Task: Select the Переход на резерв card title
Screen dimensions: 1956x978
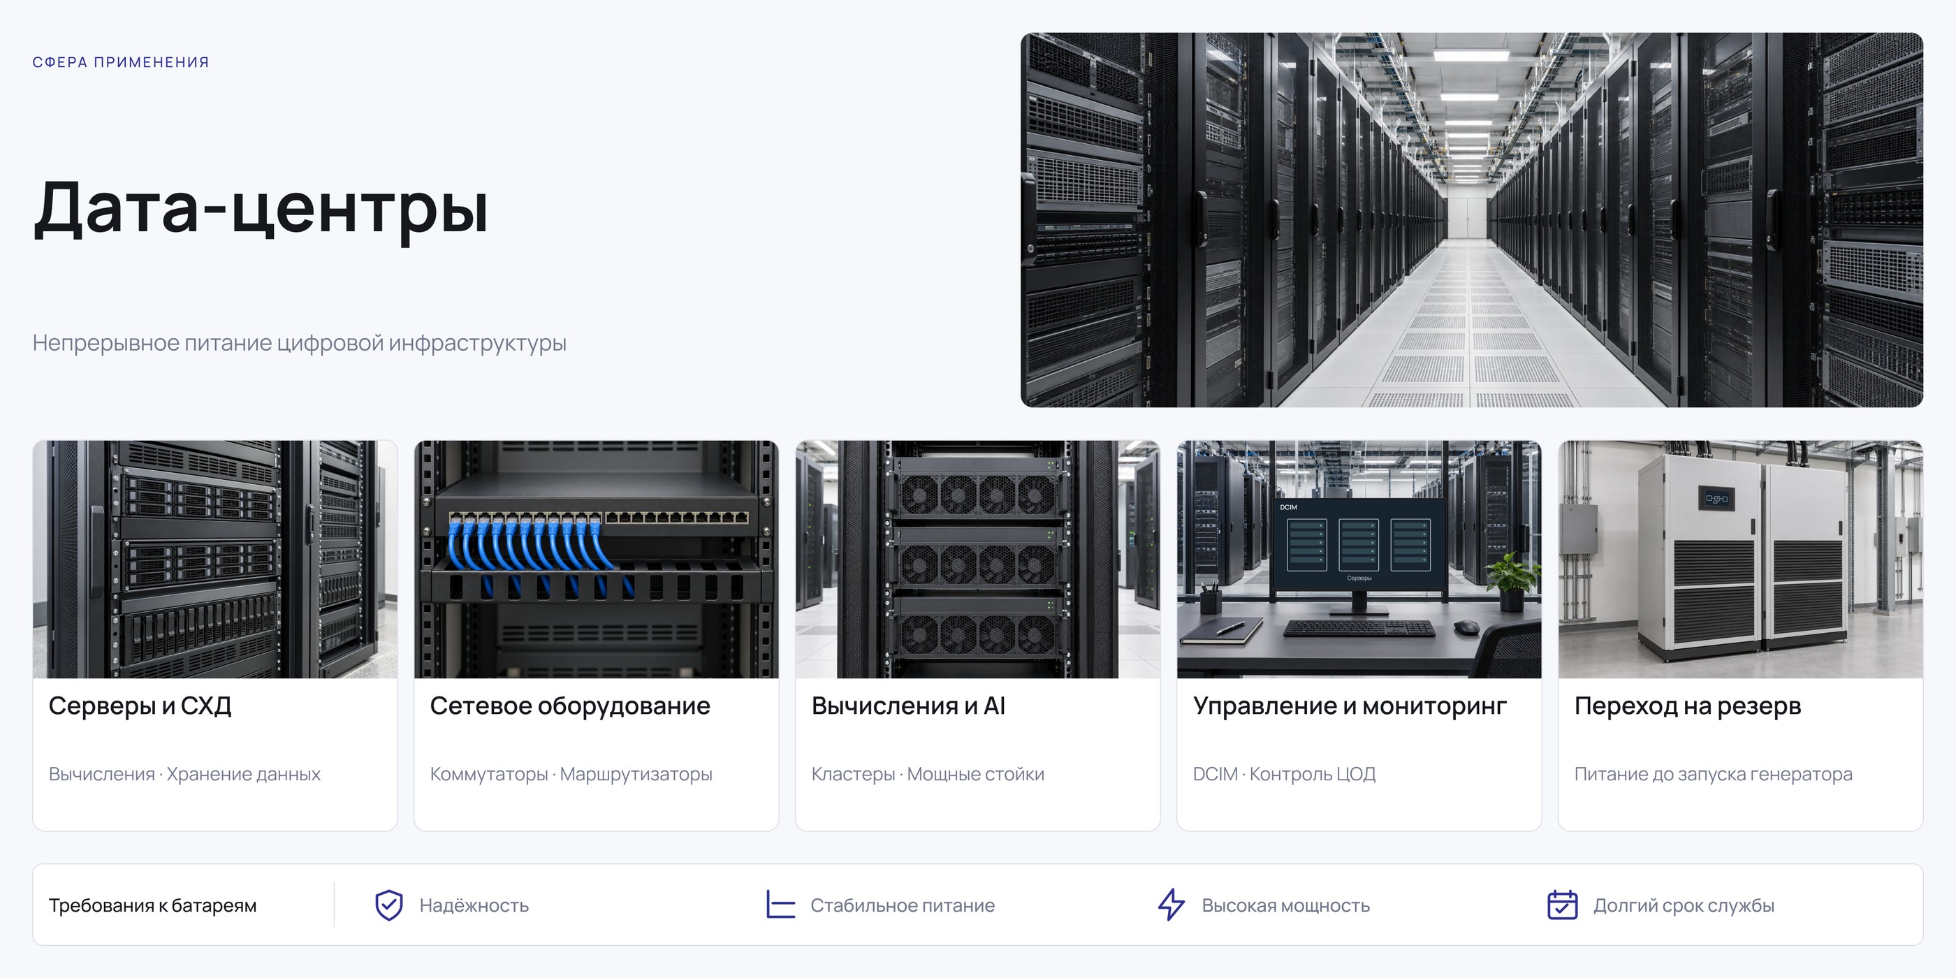Action: pyautogui.click(x=1688, y=706)
